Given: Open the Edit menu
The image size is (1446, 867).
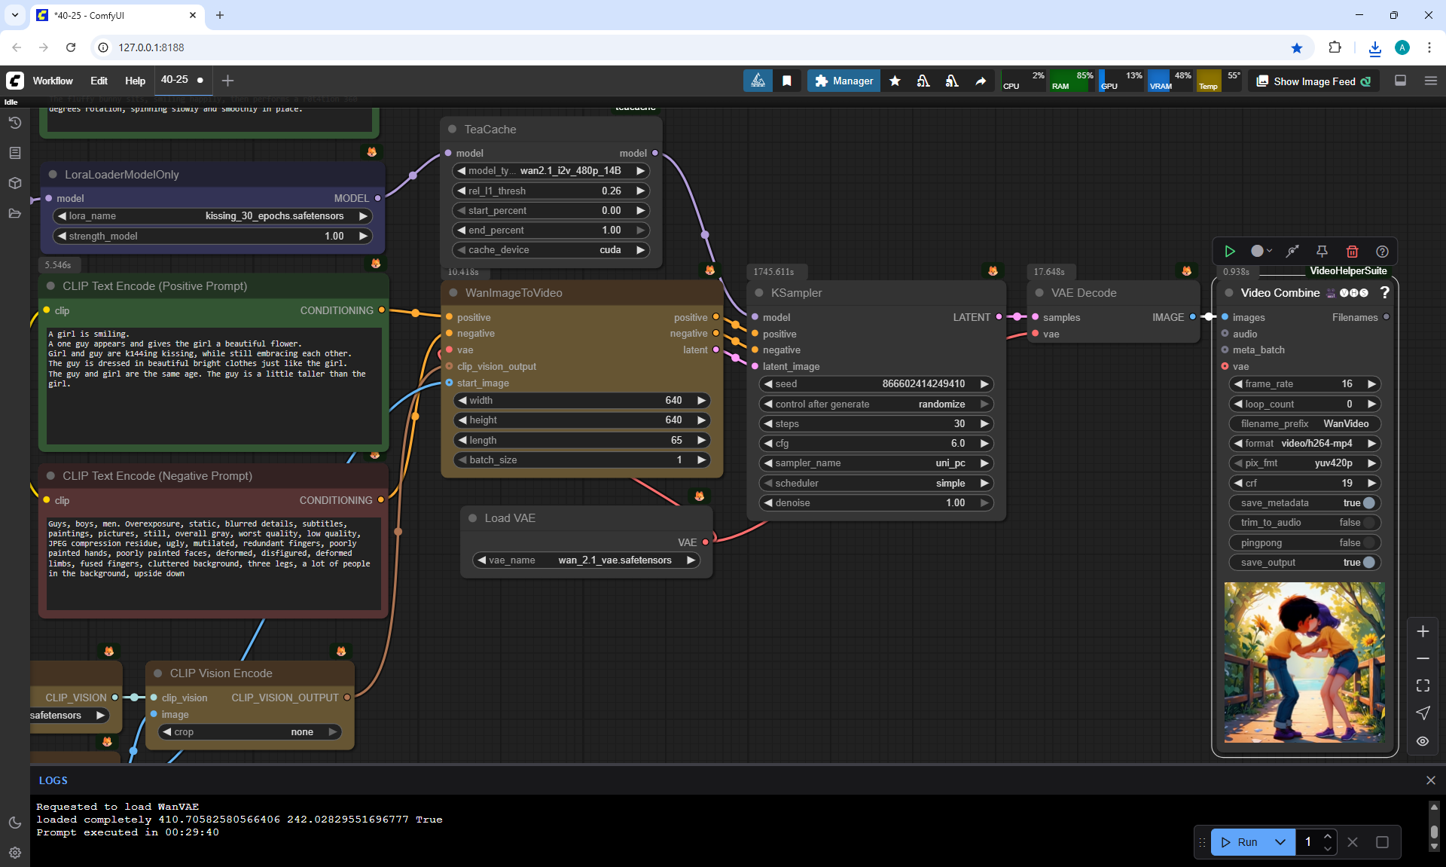Looking at the screenshot, I should [x=99, y=81].
